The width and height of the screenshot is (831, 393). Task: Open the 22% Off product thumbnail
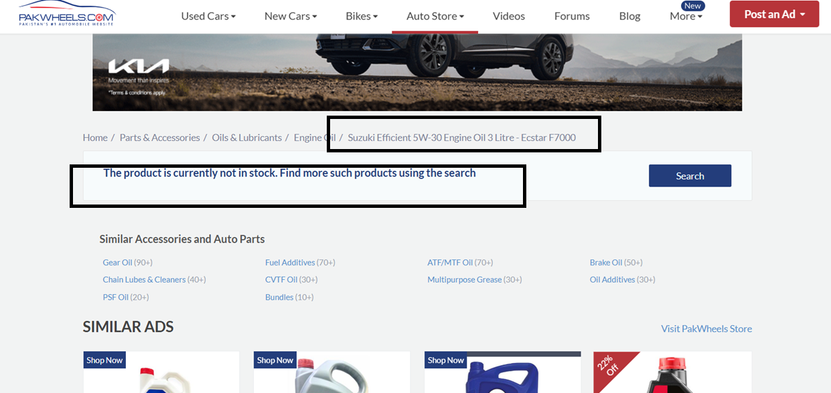[672, 372]
